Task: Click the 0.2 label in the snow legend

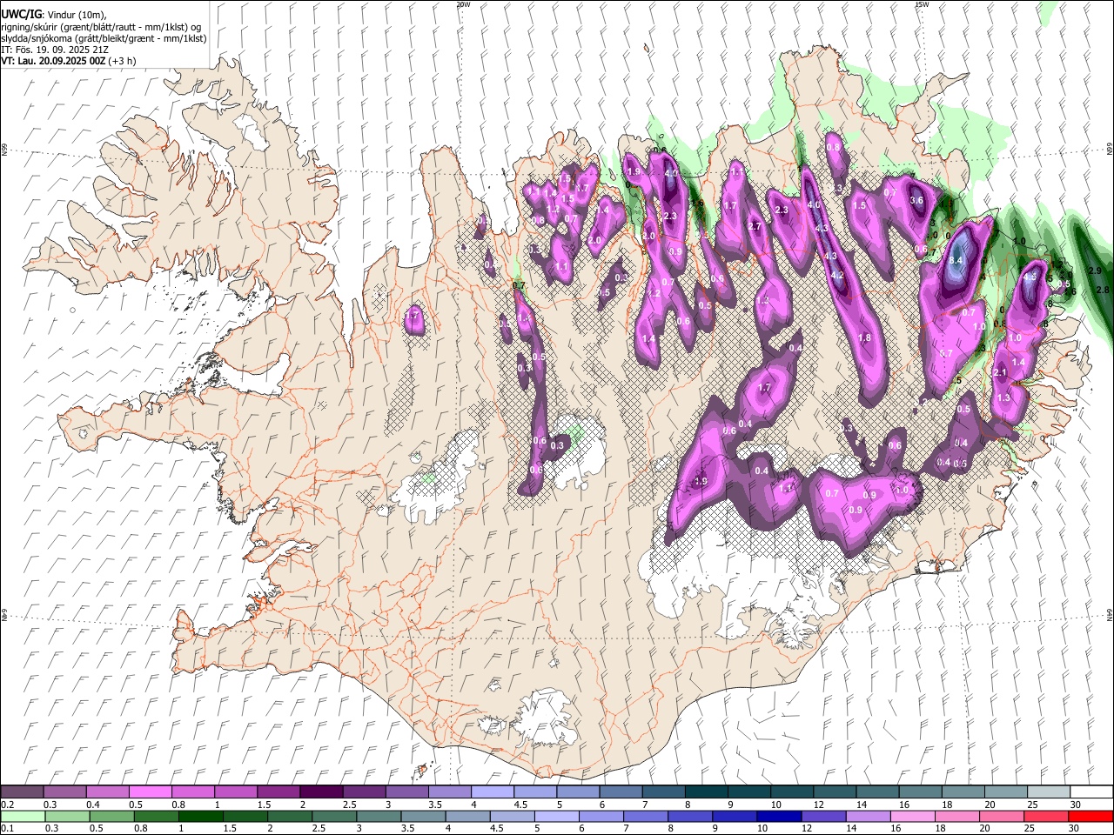Action: 7,805
